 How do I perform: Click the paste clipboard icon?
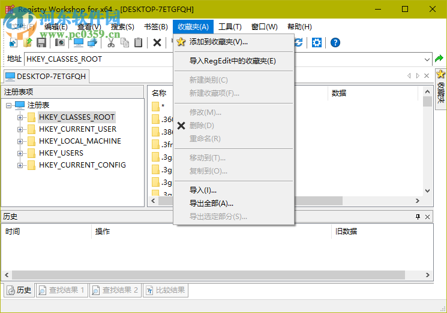click(138, 42)
